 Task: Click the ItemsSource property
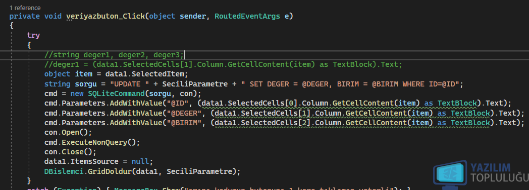(x=90, y=161)
